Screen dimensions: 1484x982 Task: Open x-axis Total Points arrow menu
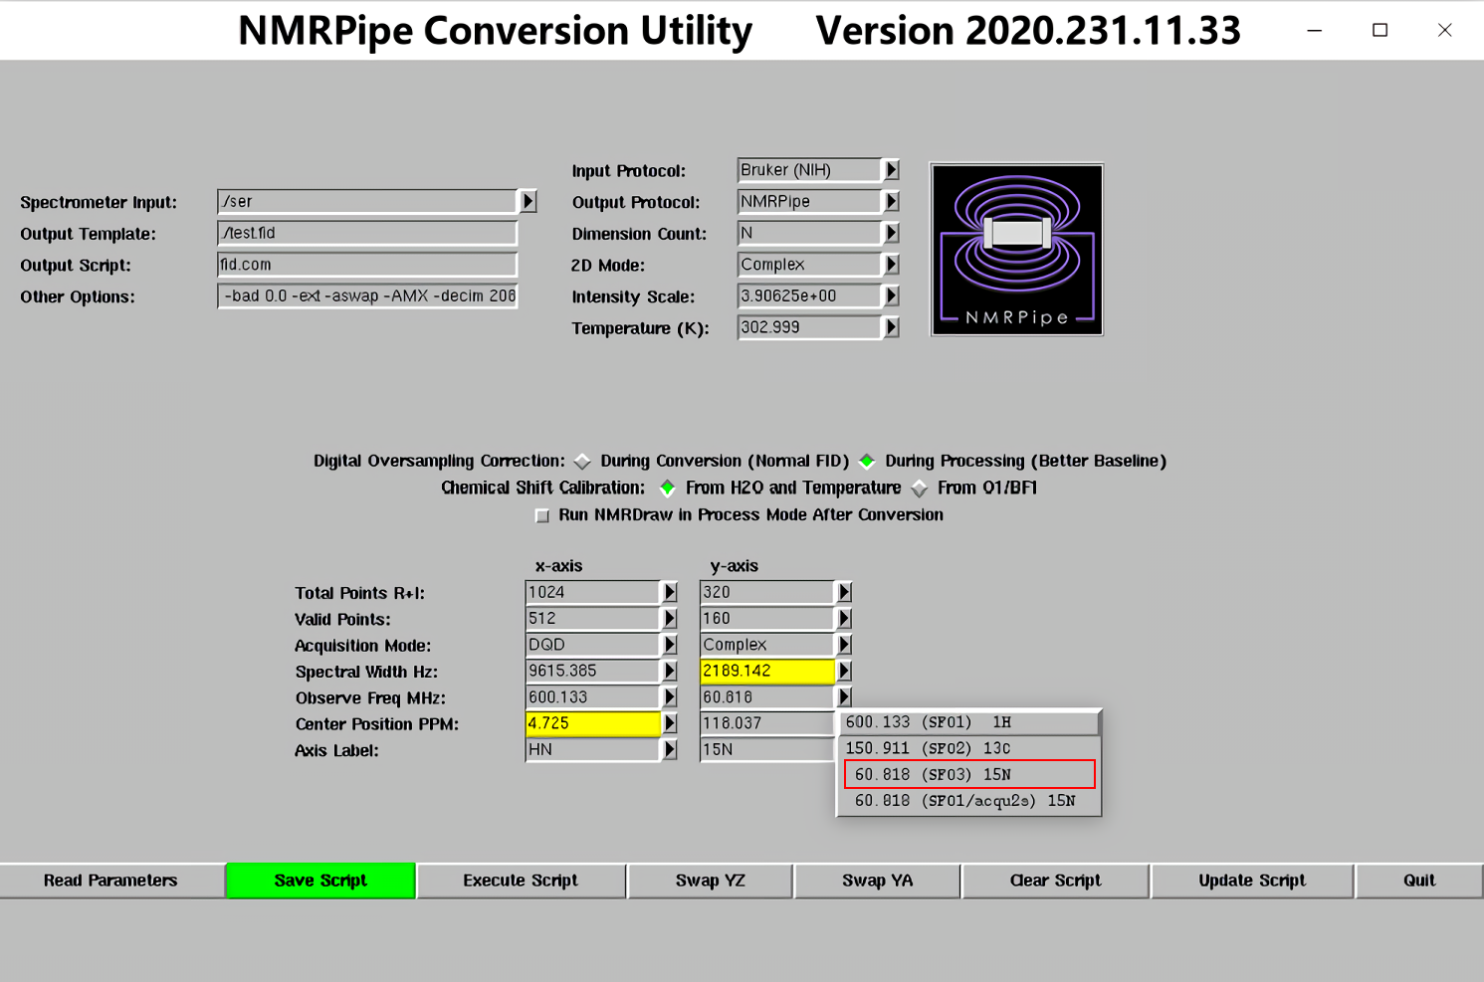click(x=669, y=592)
